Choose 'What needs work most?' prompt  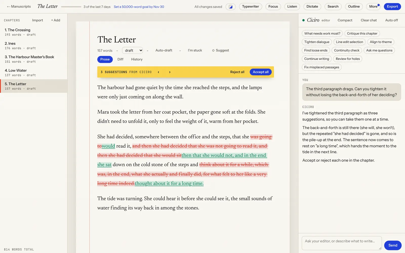[x=322, y=33]
